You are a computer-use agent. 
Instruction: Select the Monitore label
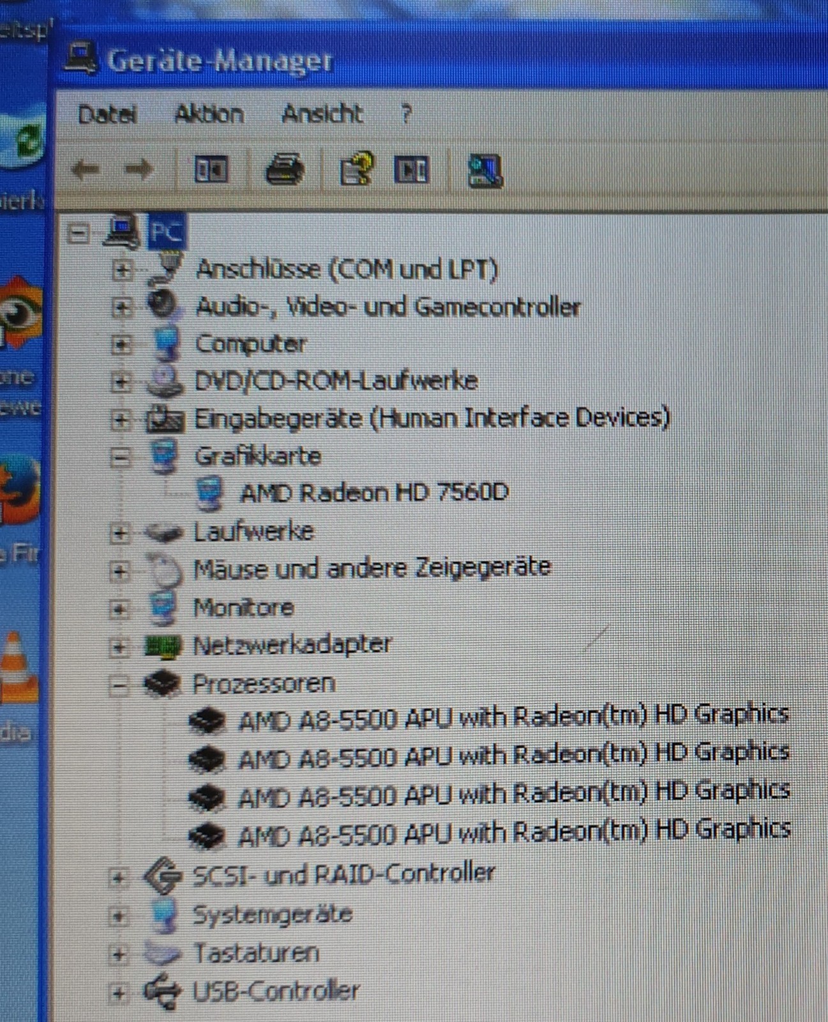click(x=243, y=607)
